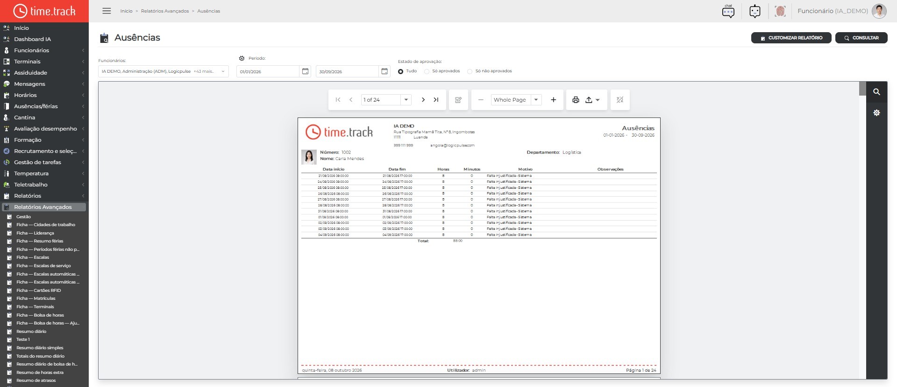The image size is (897, 387).
Task: Click the fingerprint icon in the header
Action: pos(780,11)
